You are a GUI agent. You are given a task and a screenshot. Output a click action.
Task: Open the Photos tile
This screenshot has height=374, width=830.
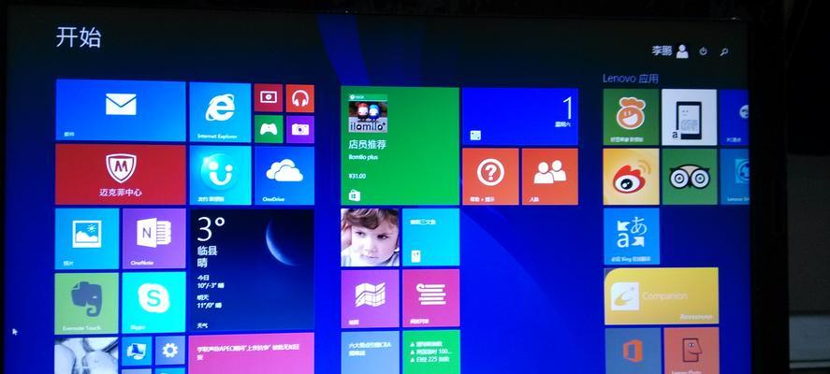pyautogui.click(x=87, y=238)
